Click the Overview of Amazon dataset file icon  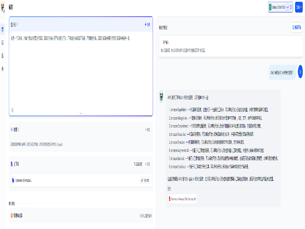(13, 180)
